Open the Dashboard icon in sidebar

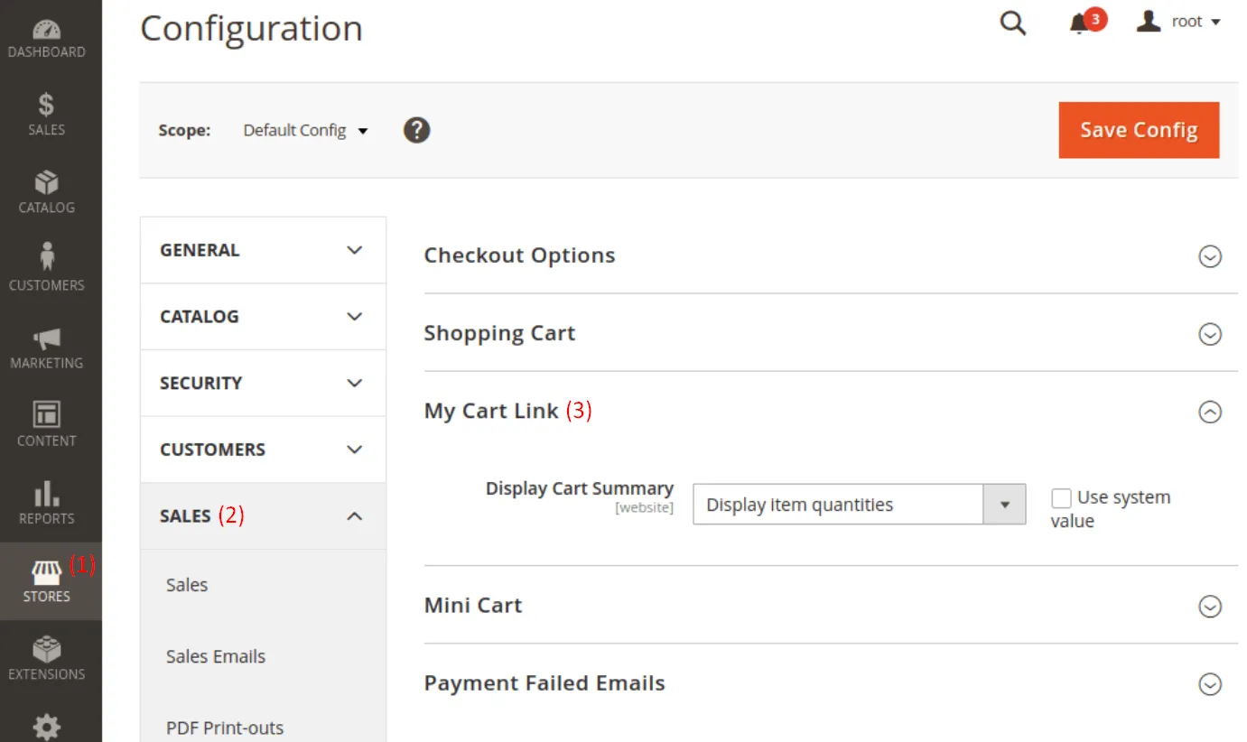coord(46,30)
